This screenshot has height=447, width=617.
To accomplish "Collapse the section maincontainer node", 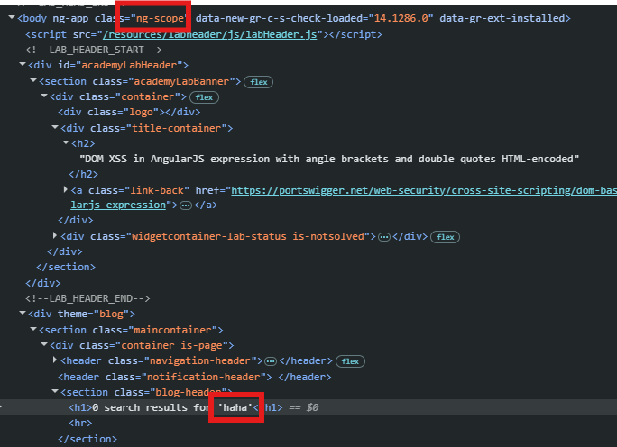I will (33, 329).
